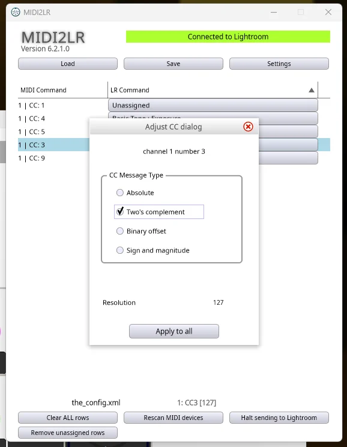Click Remove unassigned rows
Viewport: 347px width, 447px height.
pyautogui.click(x=68, y=433)
